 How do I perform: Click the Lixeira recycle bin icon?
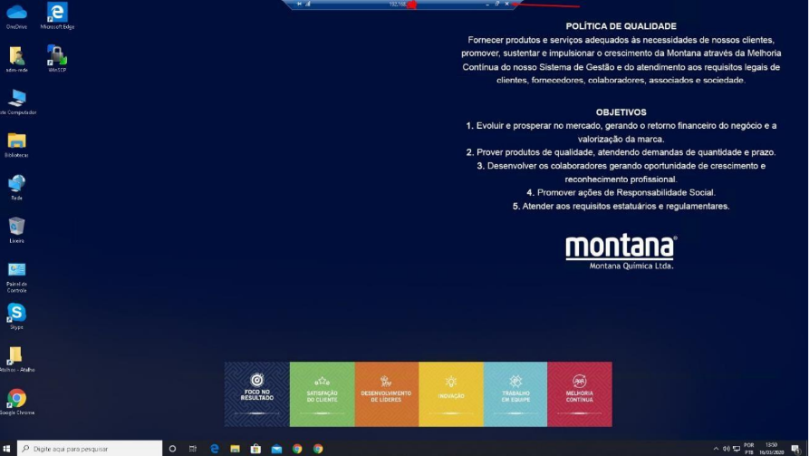[16, 226]
